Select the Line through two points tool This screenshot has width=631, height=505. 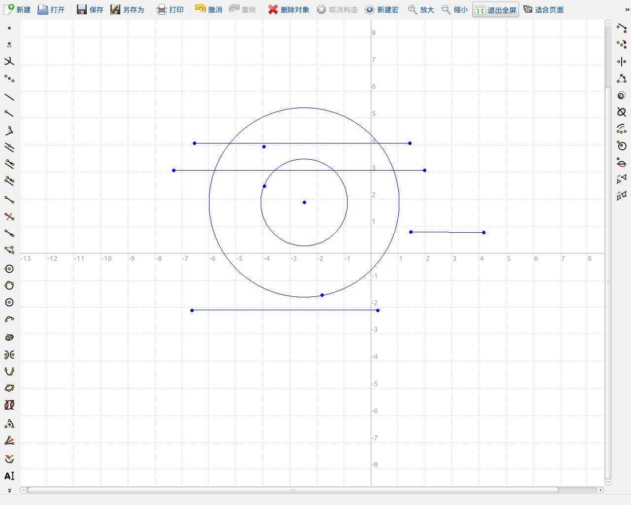pyautogui.click(x=9, y=97)
